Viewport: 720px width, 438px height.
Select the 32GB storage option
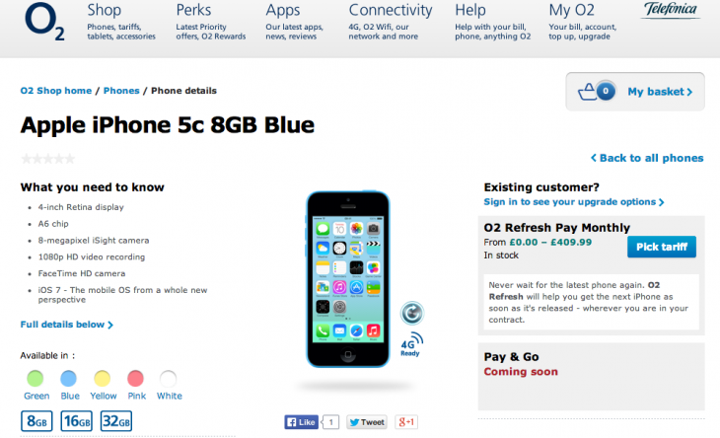(116, 421)
